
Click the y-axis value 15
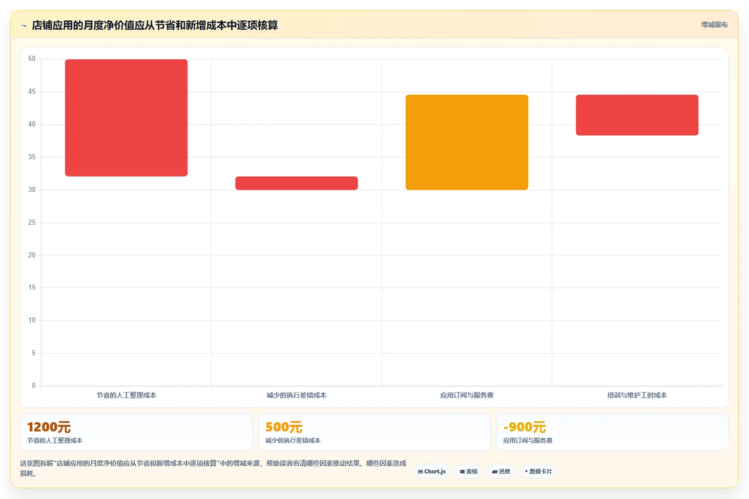coord(32,288)
